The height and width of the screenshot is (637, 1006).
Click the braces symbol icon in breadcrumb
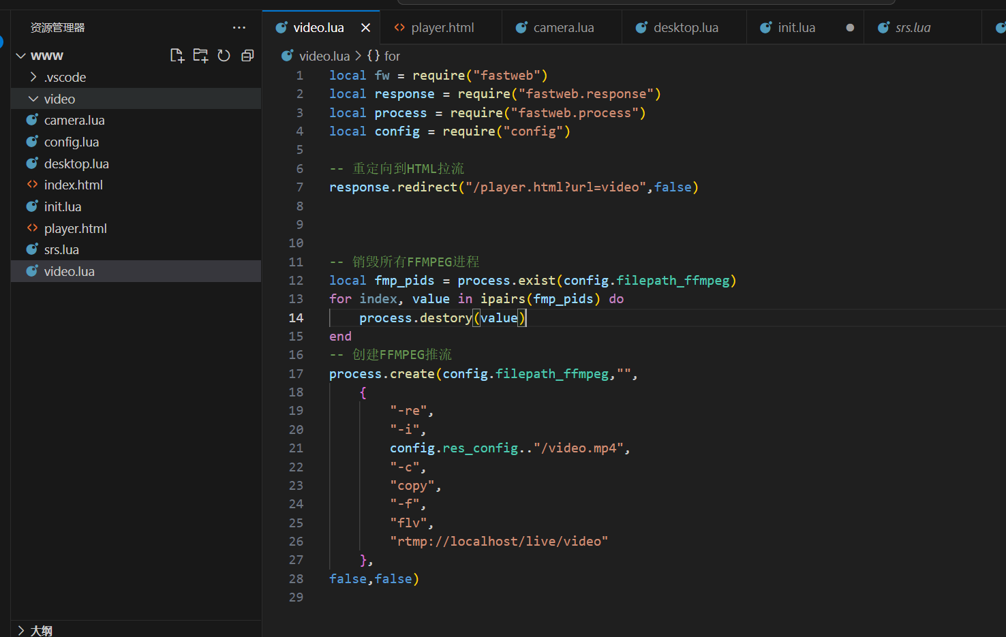[x=374, y=56]
